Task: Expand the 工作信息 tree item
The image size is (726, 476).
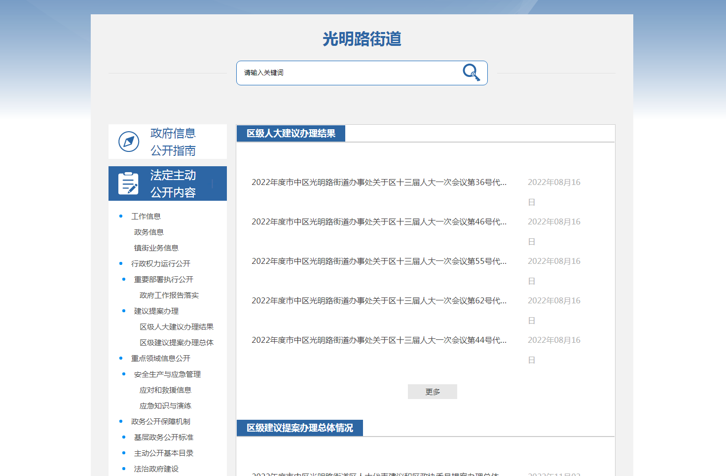Action: (x=145, y=217)
